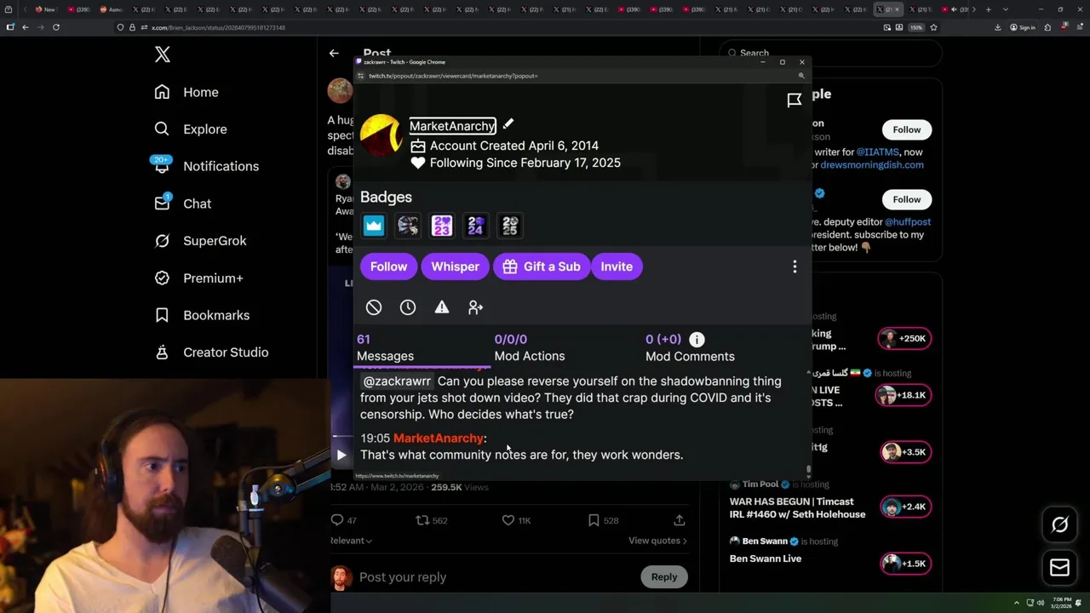
Task: Click the 2025 recap badge
Action: pyautogui.click(x=510, y=226)
